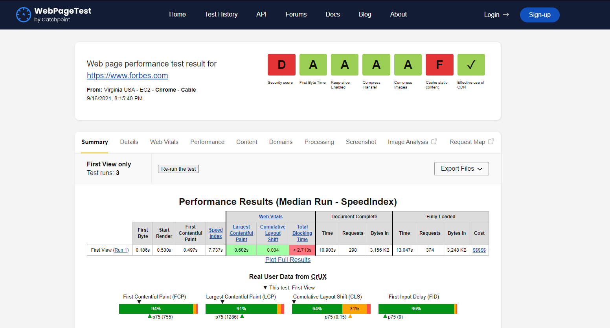Click the ≥ 2.713s blocking time cell

pyautogui.click(x=302, y=250)
